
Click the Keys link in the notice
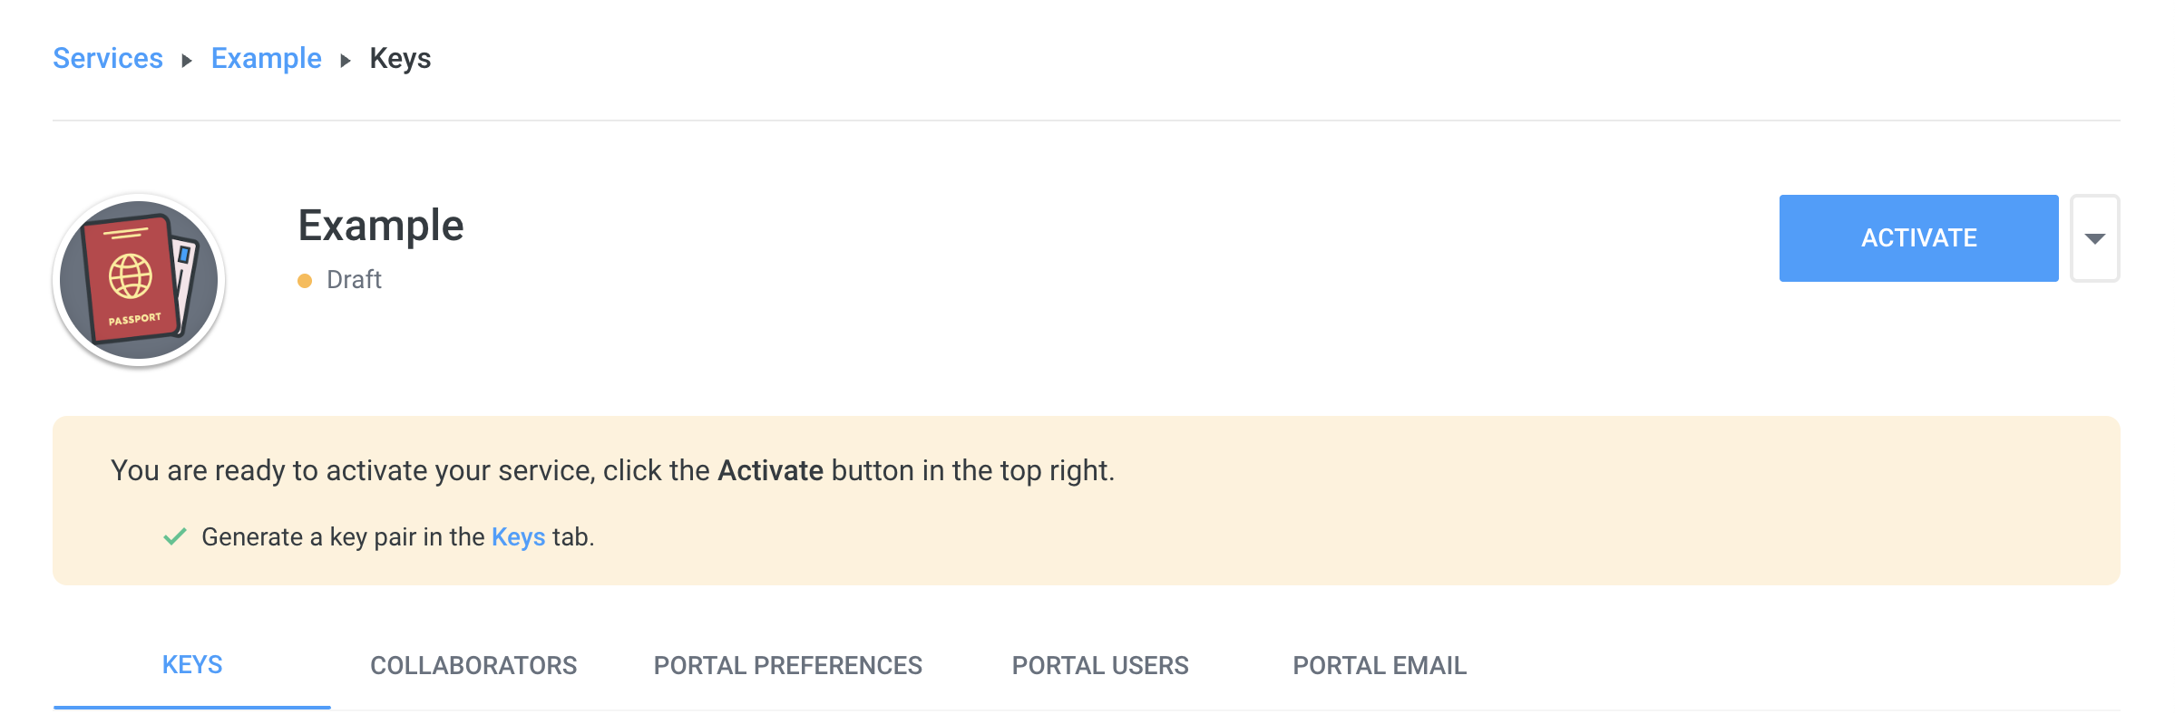(518, 537)
